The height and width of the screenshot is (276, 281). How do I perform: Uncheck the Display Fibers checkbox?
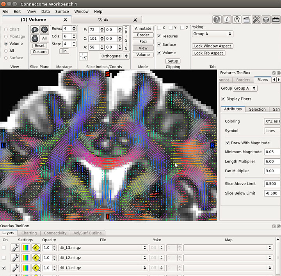(223, 99)
